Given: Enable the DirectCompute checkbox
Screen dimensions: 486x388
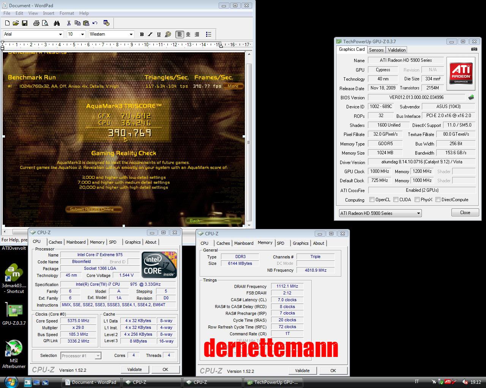Looking at the screenshot, I should (438, 200).
